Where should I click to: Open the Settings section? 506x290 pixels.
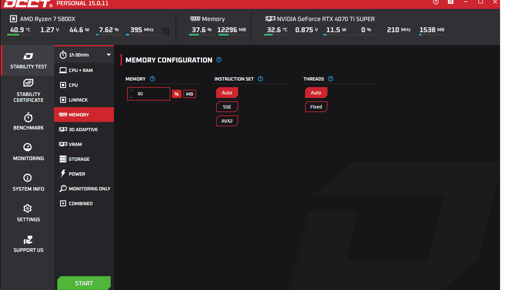point(28,213)
